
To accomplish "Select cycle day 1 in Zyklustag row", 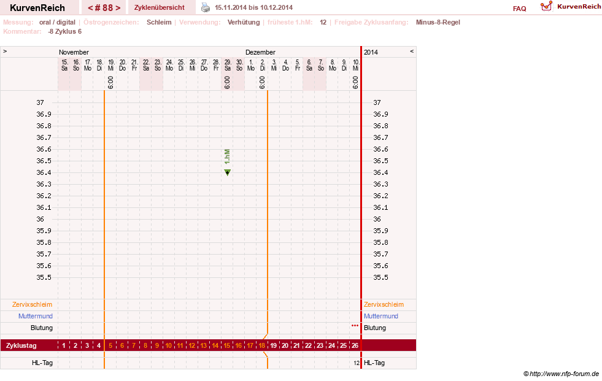I will pyautogui.click(x=64, y=345).
